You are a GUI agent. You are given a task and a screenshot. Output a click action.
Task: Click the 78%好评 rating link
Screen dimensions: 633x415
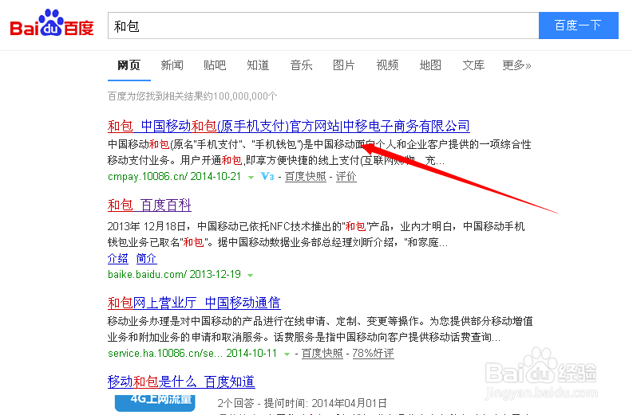pyautogui.click(x=373, y=354)
